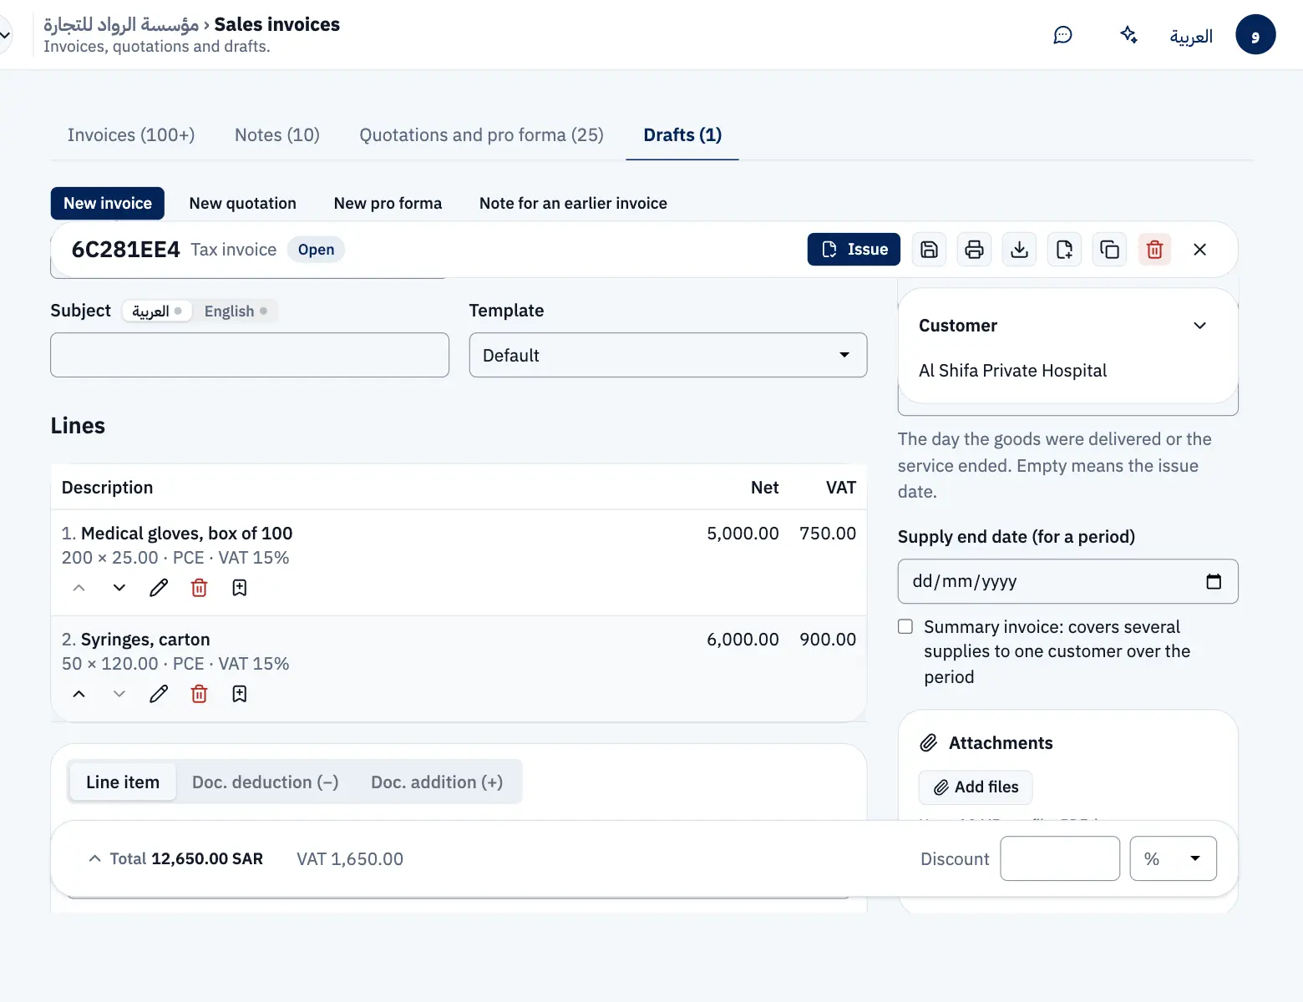Duplicate the draft with copy icon
The width and height of the screenshot is (1303, 1002).
click(x=1109, y=250)
